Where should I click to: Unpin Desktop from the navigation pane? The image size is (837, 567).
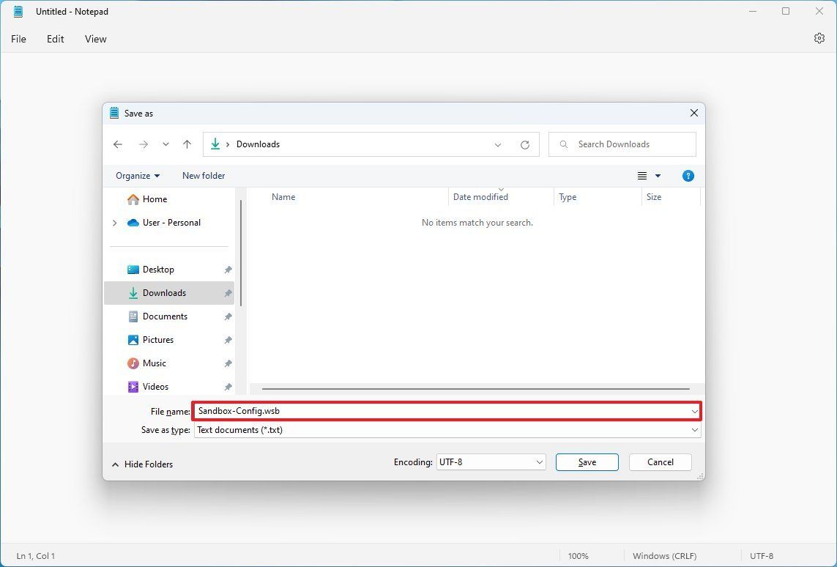[228, 269]
